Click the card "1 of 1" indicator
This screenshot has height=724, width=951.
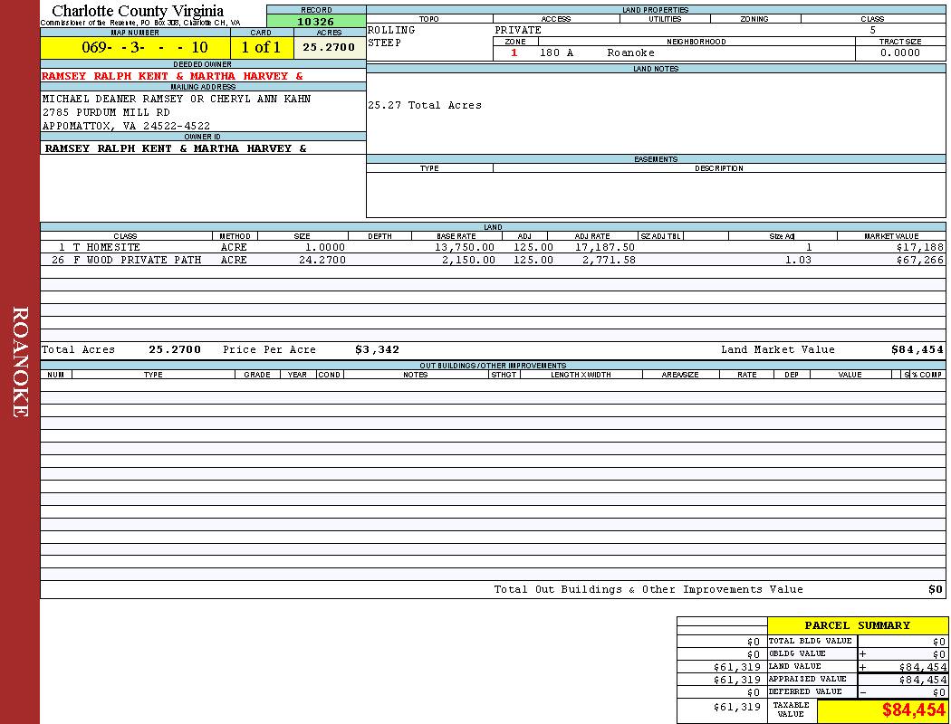coord(261,48)
